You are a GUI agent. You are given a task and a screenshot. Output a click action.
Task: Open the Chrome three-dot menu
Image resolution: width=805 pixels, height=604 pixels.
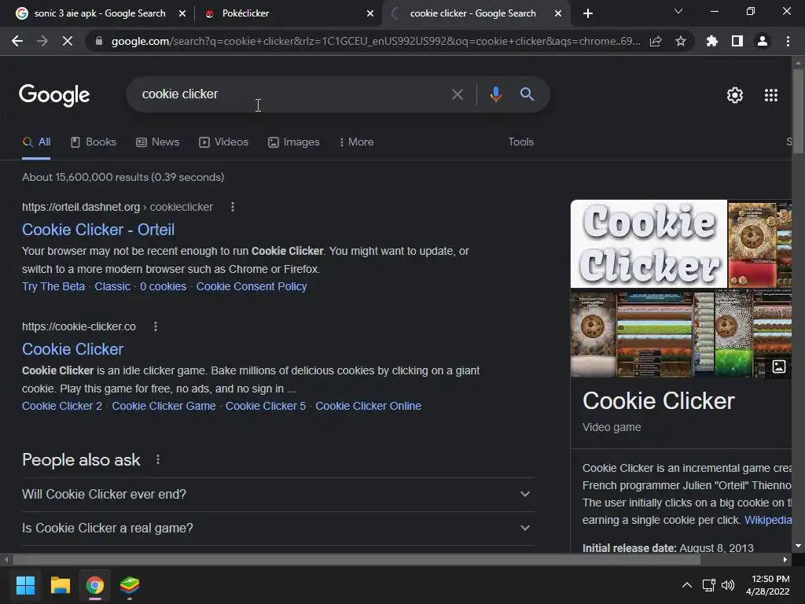788,41
